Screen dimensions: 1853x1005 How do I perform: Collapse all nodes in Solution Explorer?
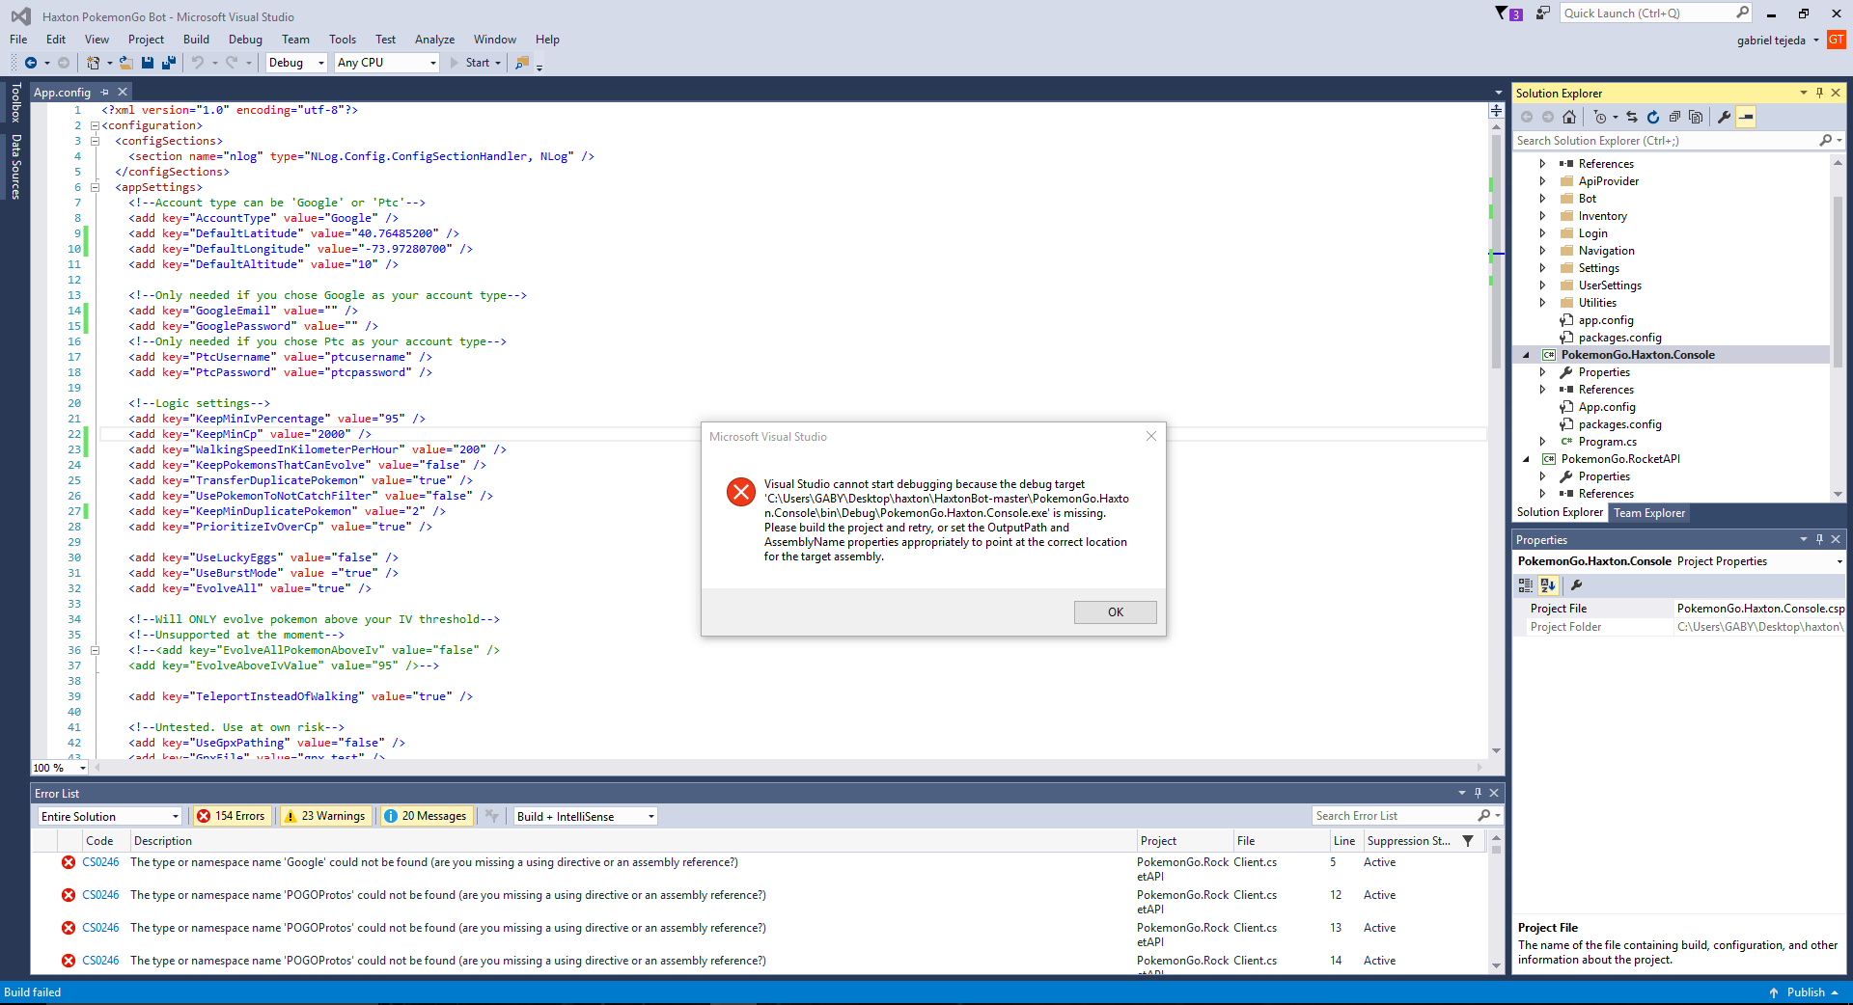pos(1674,117)
